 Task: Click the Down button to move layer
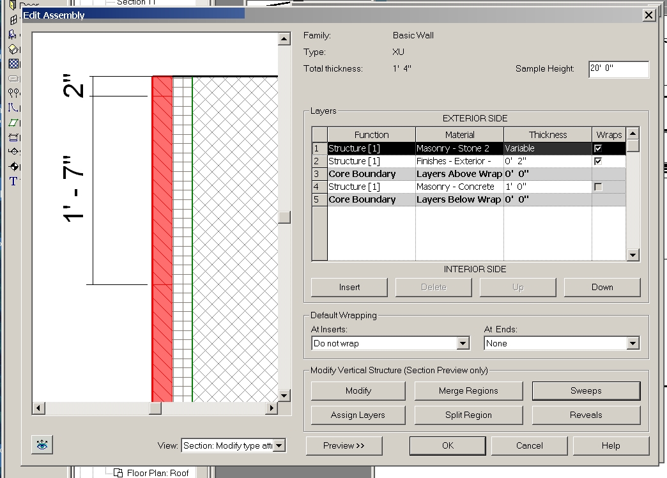click(x=602, y=288)
